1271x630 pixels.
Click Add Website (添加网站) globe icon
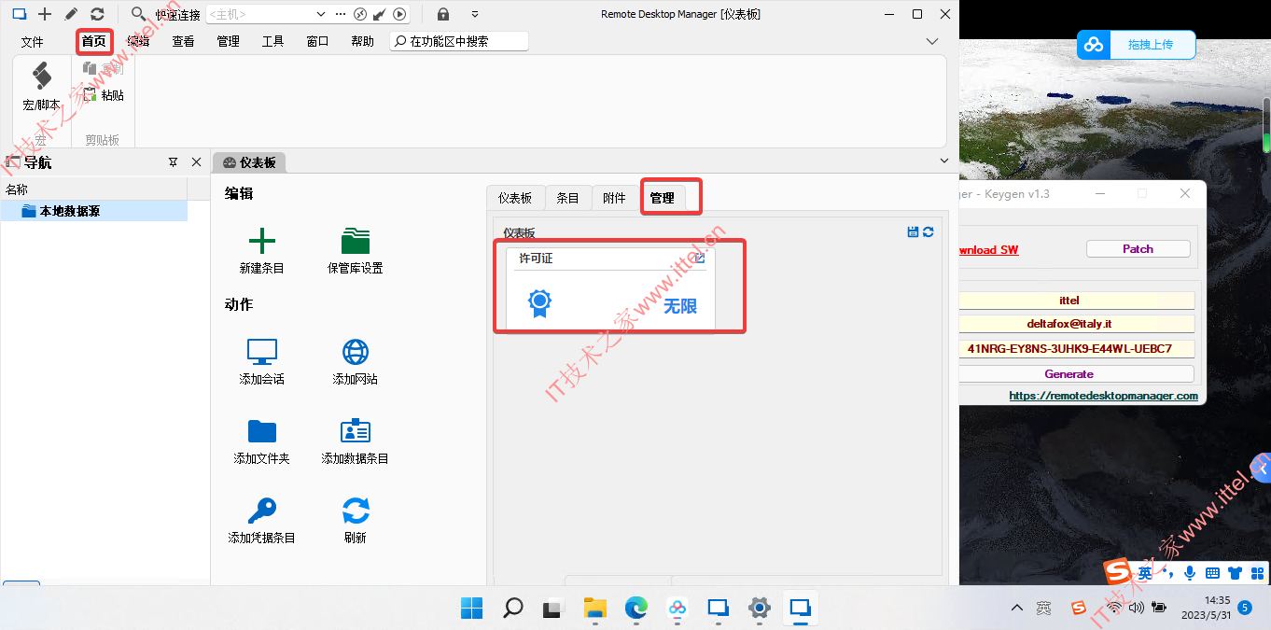(356, 360)
